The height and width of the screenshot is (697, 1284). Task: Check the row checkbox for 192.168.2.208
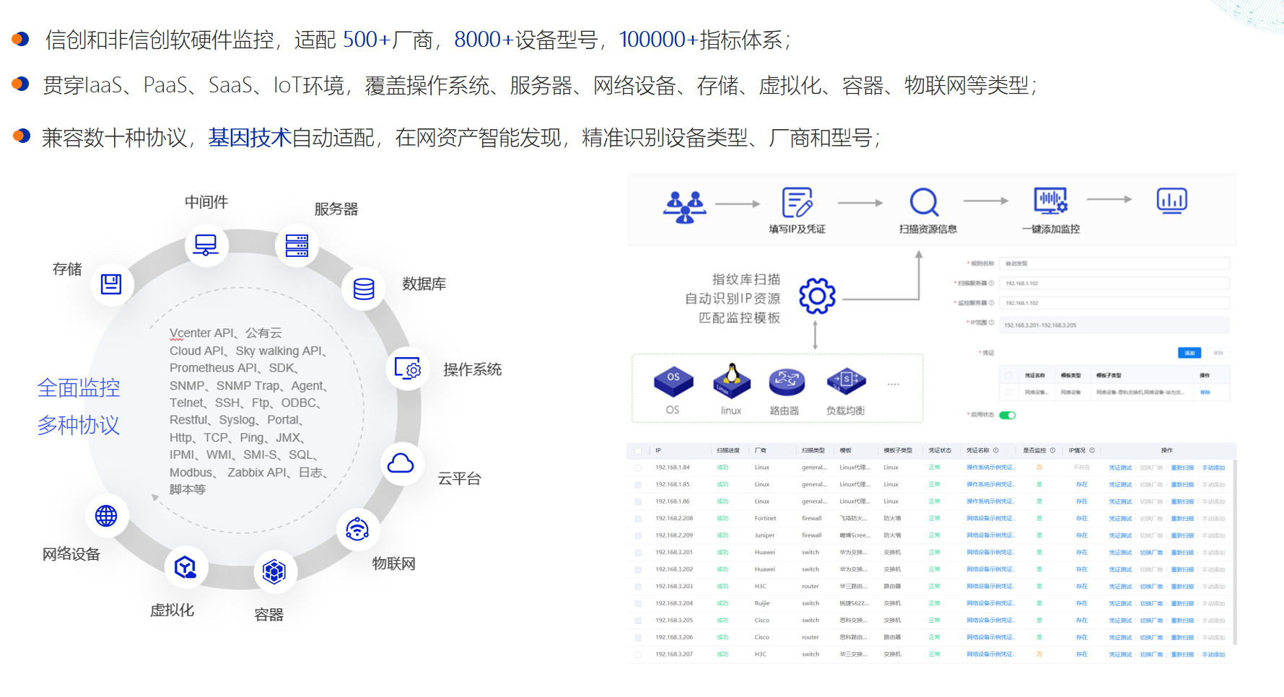click(x=638, y=519)
